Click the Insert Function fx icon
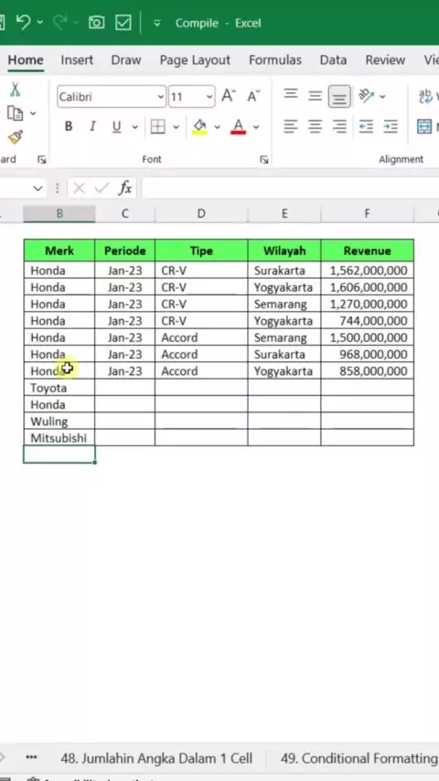439x781 pixels. pyautogui.click(x=125, y=188)
